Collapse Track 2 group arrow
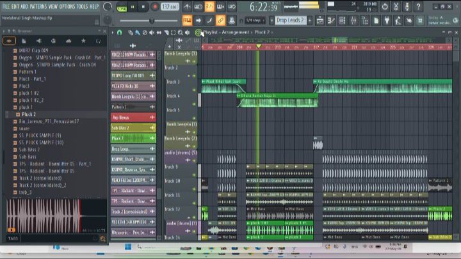The image size is (461, 259). click(188, 75)
